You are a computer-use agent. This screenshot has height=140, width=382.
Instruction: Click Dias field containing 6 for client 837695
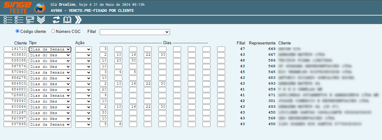tap(118, 124)
